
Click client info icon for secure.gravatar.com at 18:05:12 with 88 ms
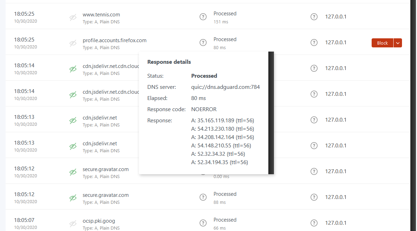(314, 197)
